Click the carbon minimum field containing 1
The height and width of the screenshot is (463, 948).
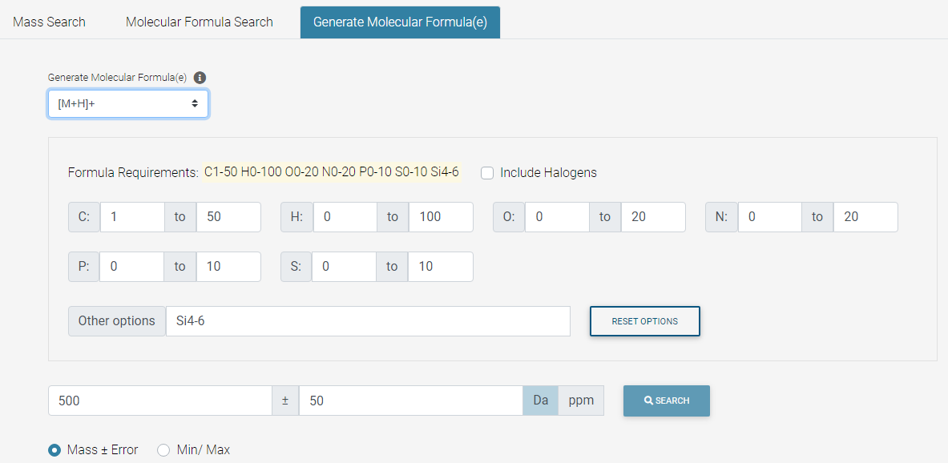click(x=132, y=217)
